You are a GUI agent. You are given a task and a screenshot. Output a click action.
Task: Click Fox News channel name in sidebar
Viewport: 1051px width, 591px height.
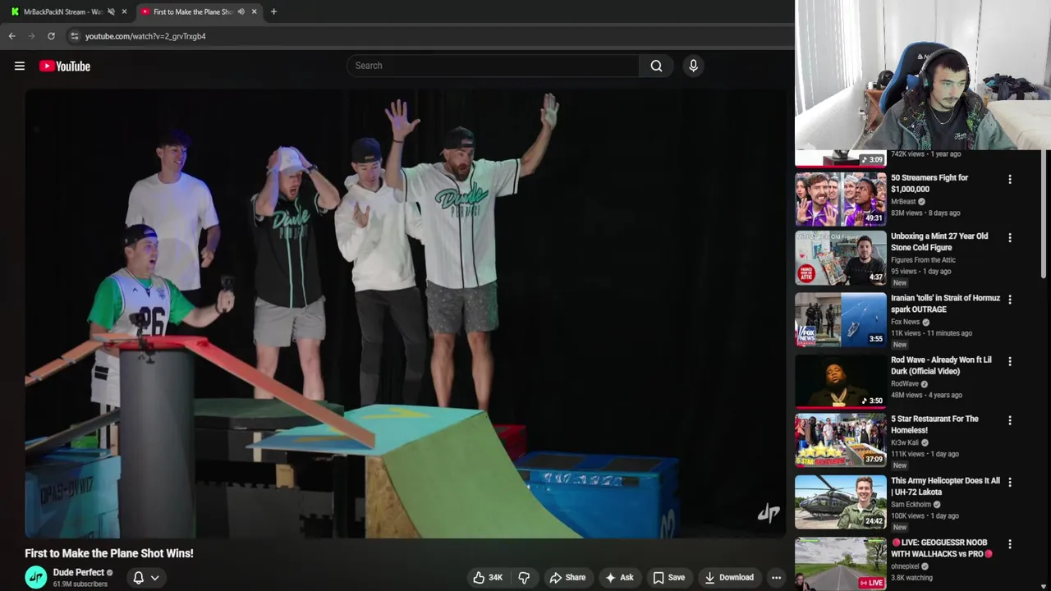tap(906, 322)
